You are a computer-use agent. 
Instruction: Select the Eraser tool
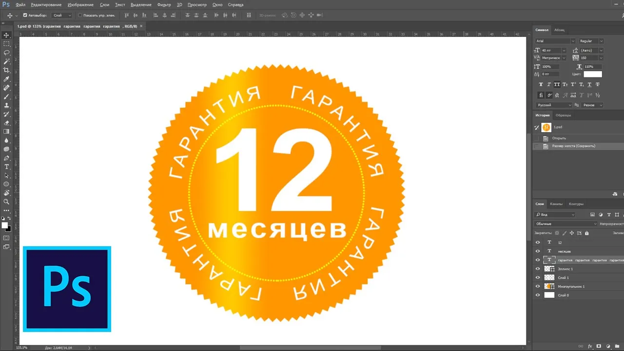[x=6, y=123]
